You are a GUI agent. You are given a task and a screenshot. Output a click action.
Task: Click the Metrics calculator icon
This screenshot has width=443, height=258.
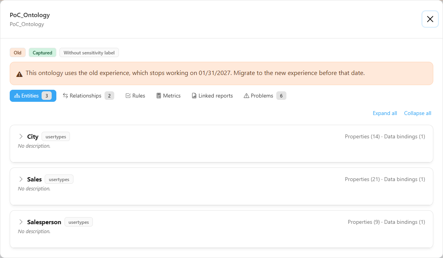pos(159,96)
